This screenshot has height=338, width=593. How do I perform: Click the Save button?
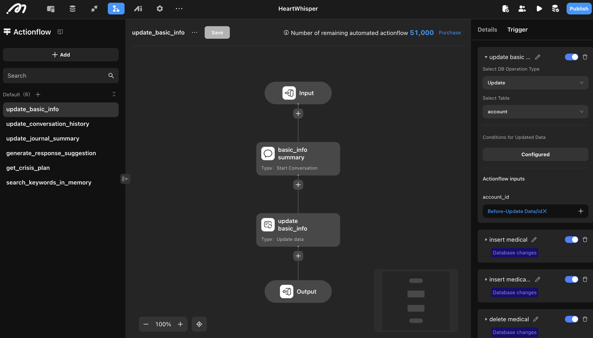tap(217, 32)
